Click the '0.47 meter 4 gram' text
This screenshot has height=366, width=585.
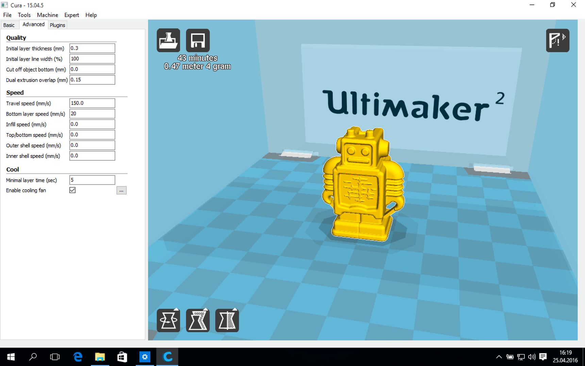(x=197, y=66)
